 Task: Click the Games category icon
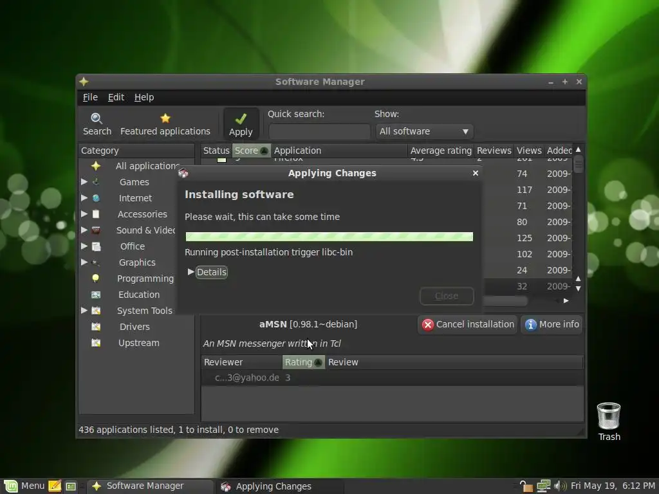click(x=96, y=182)
